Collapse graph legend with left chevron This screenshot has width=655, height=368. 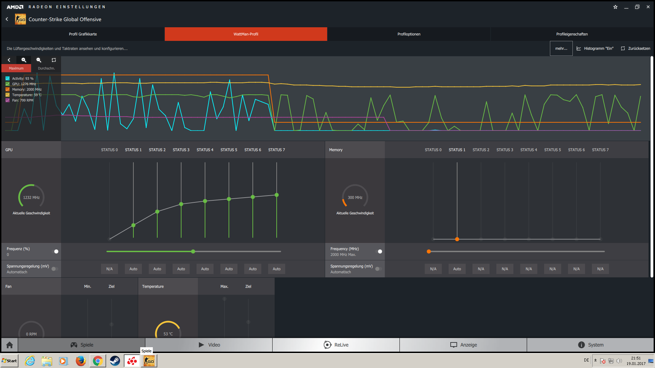click(x=9, y=60)
